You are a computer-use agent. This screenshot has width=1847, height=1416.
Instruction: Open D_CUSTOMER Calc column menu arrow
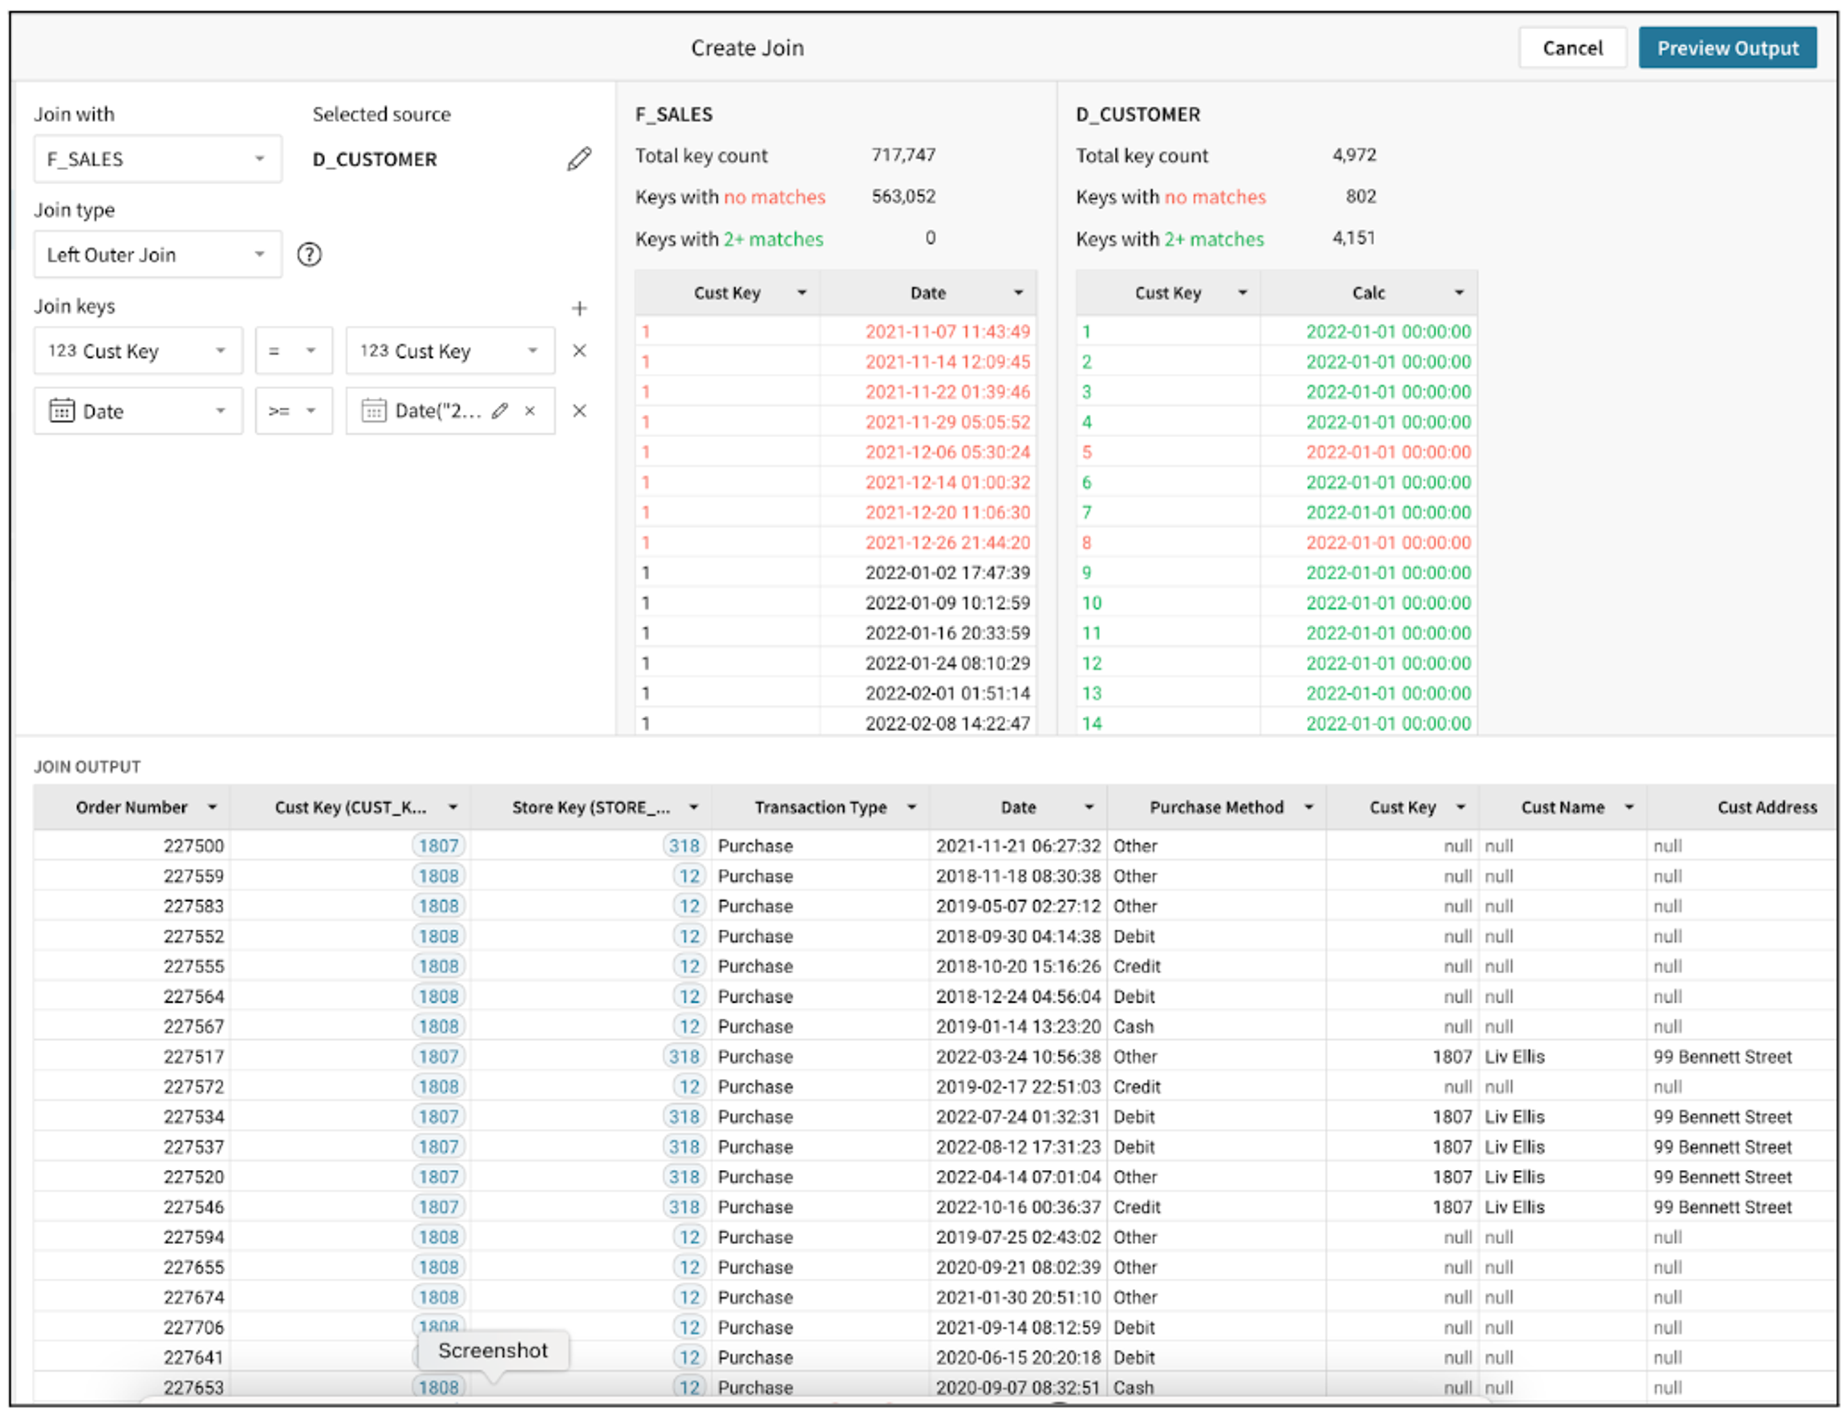tap(1459, 292)
